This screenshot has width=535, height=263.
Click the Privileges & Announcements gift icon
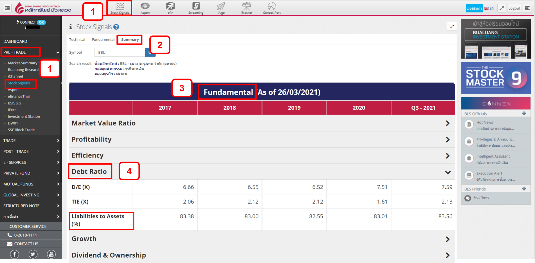pyautogui.click(x=469, y=141)
